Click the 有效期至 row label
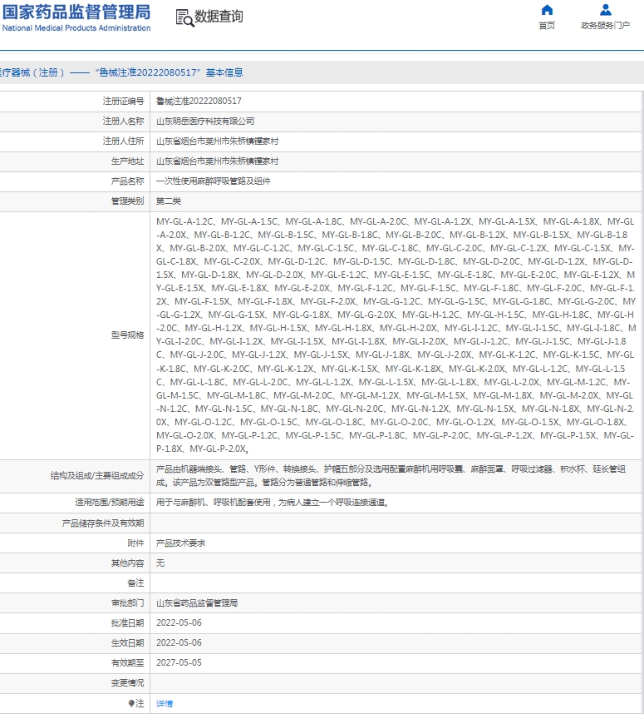The image size is (644, 714). click(x=127, y=663)
